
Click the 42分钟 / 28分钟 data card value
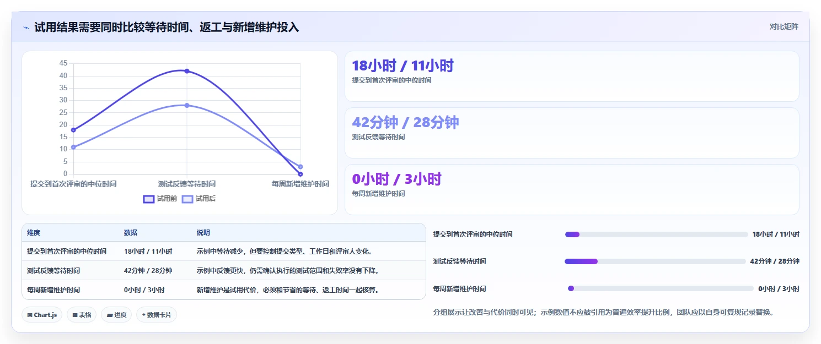click(405, 122)
